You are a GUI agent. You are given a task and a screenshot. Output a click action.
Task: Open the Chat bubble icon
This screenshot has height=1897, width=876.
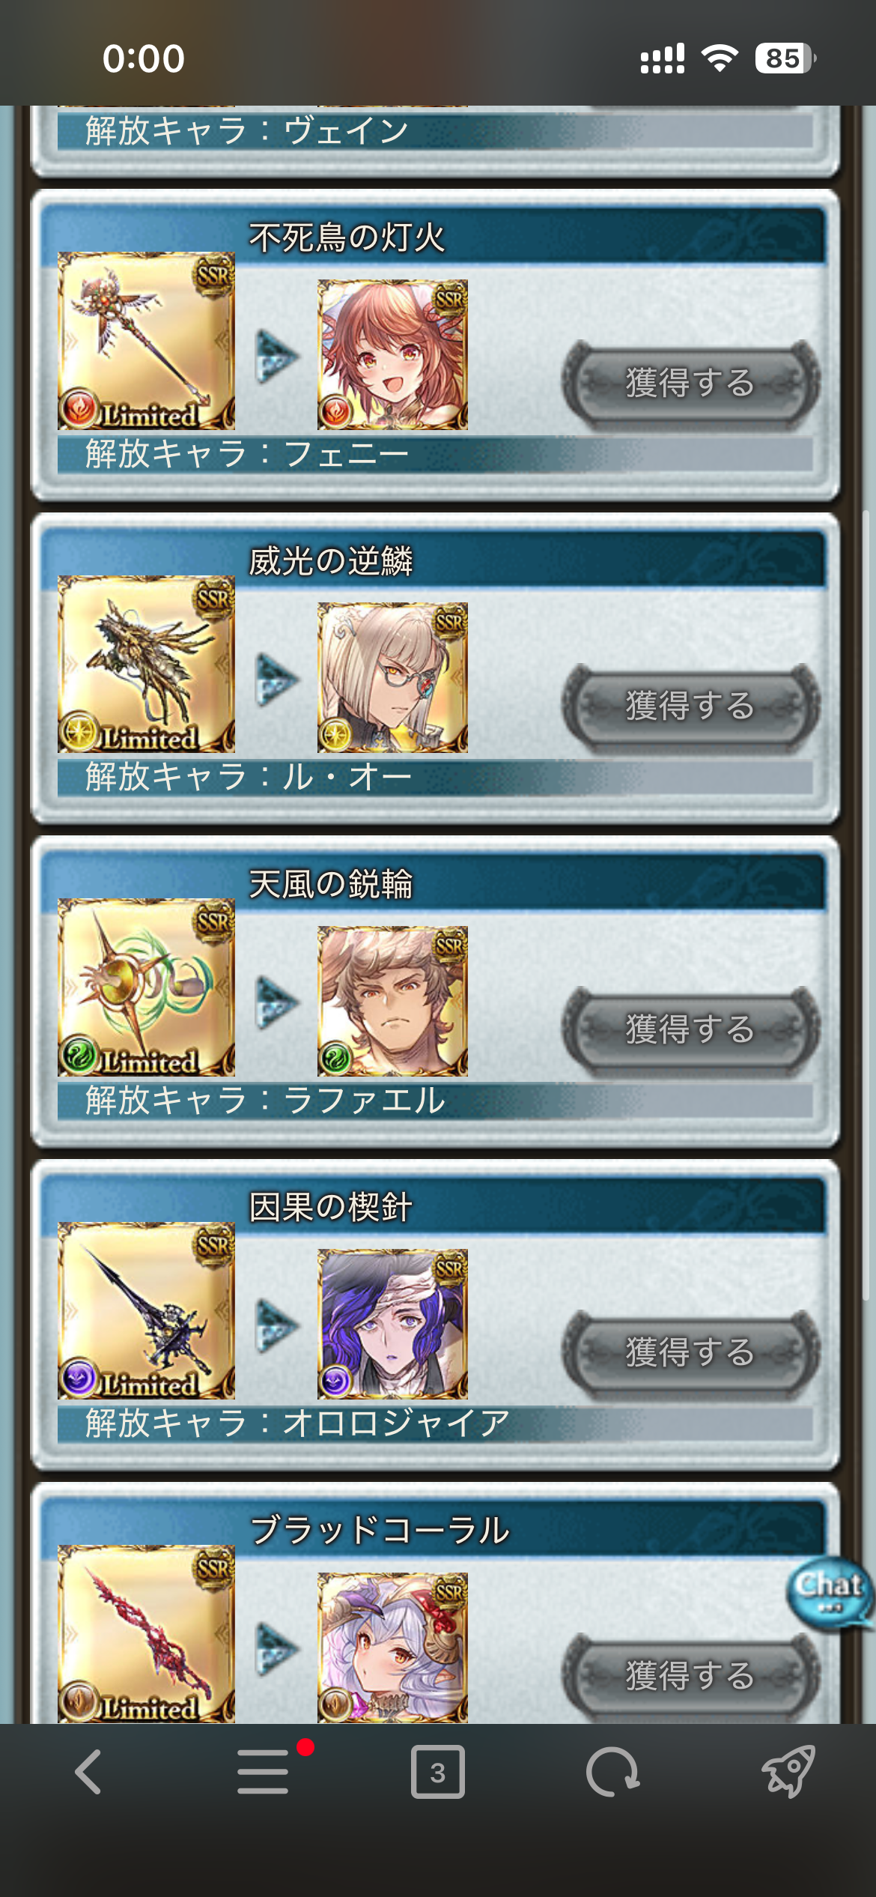click(x=830, y=1590)
